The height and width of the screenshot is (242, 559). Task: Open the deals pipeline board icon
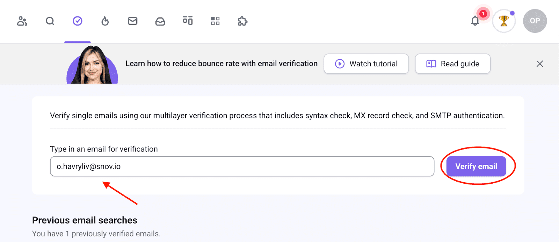click(x=188, y=21)
